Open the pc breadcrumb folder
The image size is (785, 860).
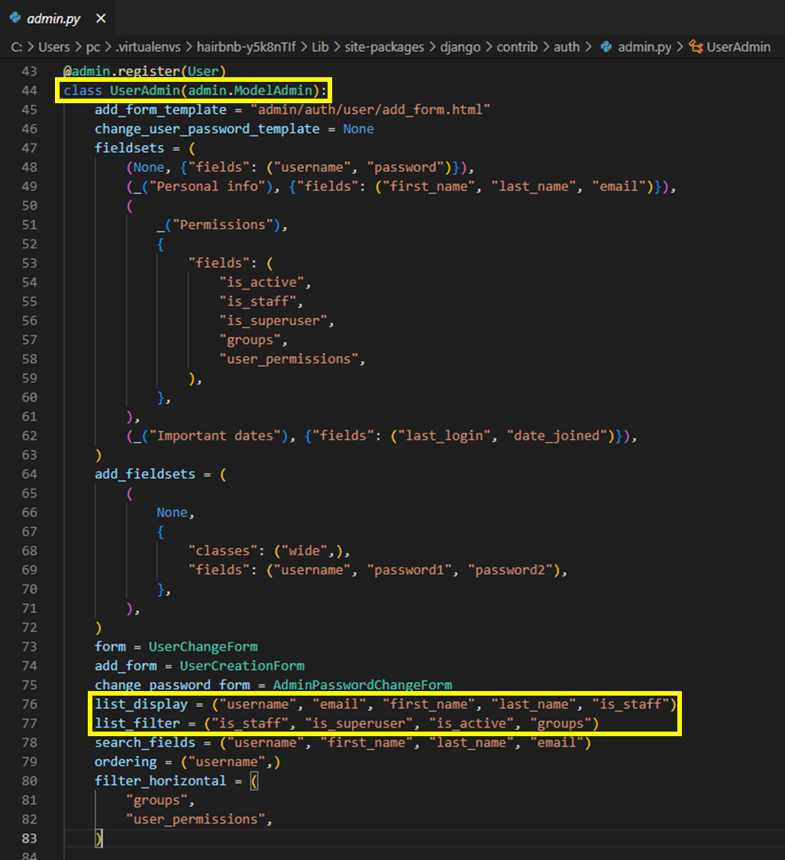[x=93, y=47]
